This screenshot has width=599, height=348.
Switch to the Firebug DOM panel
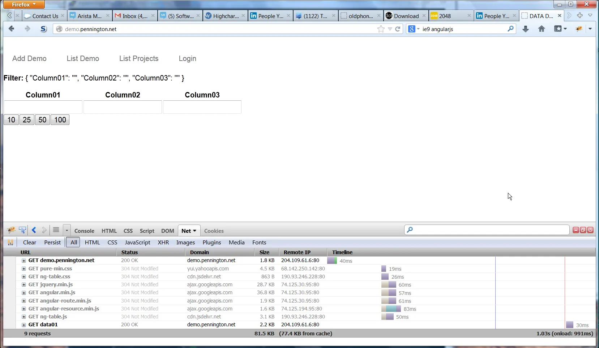click(168, 231)
